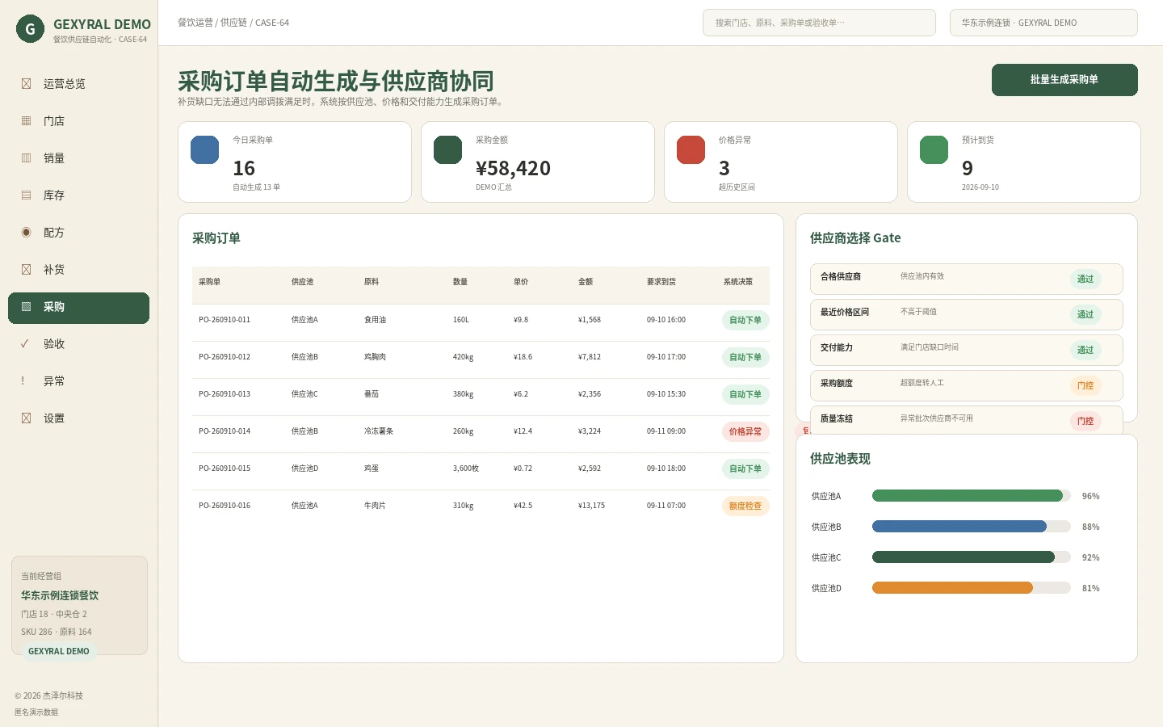
Task: Click the 华东示例连锁餐饮 group name
Action: (x=60, y=595)
